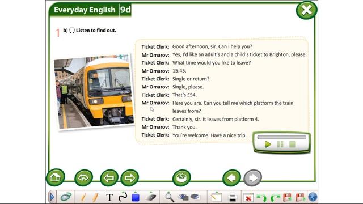Click line 'Good afternoon, sir. Can I help you?'

click(212, 46)
